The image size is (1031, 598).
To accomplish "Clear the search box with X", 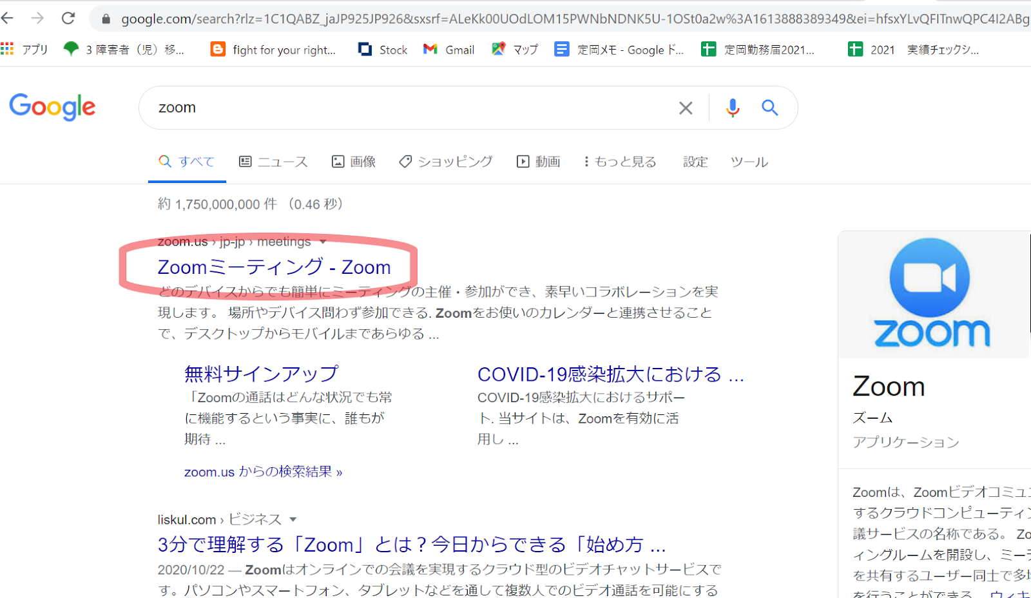I will (686, 108).
